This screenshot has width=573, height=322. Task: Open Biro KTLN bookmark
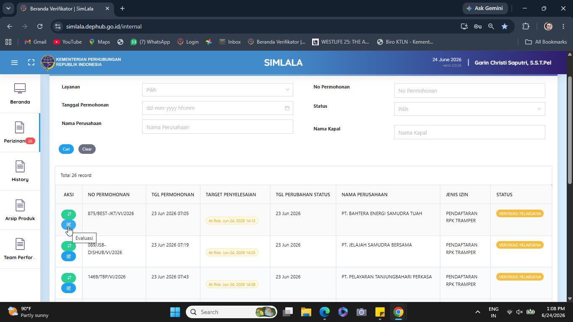[x=405, y=42]
